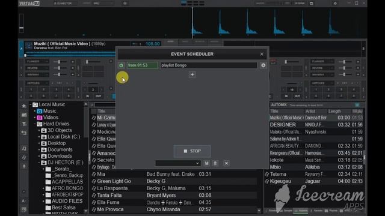Sort song browser by Title column

point(102,111)
